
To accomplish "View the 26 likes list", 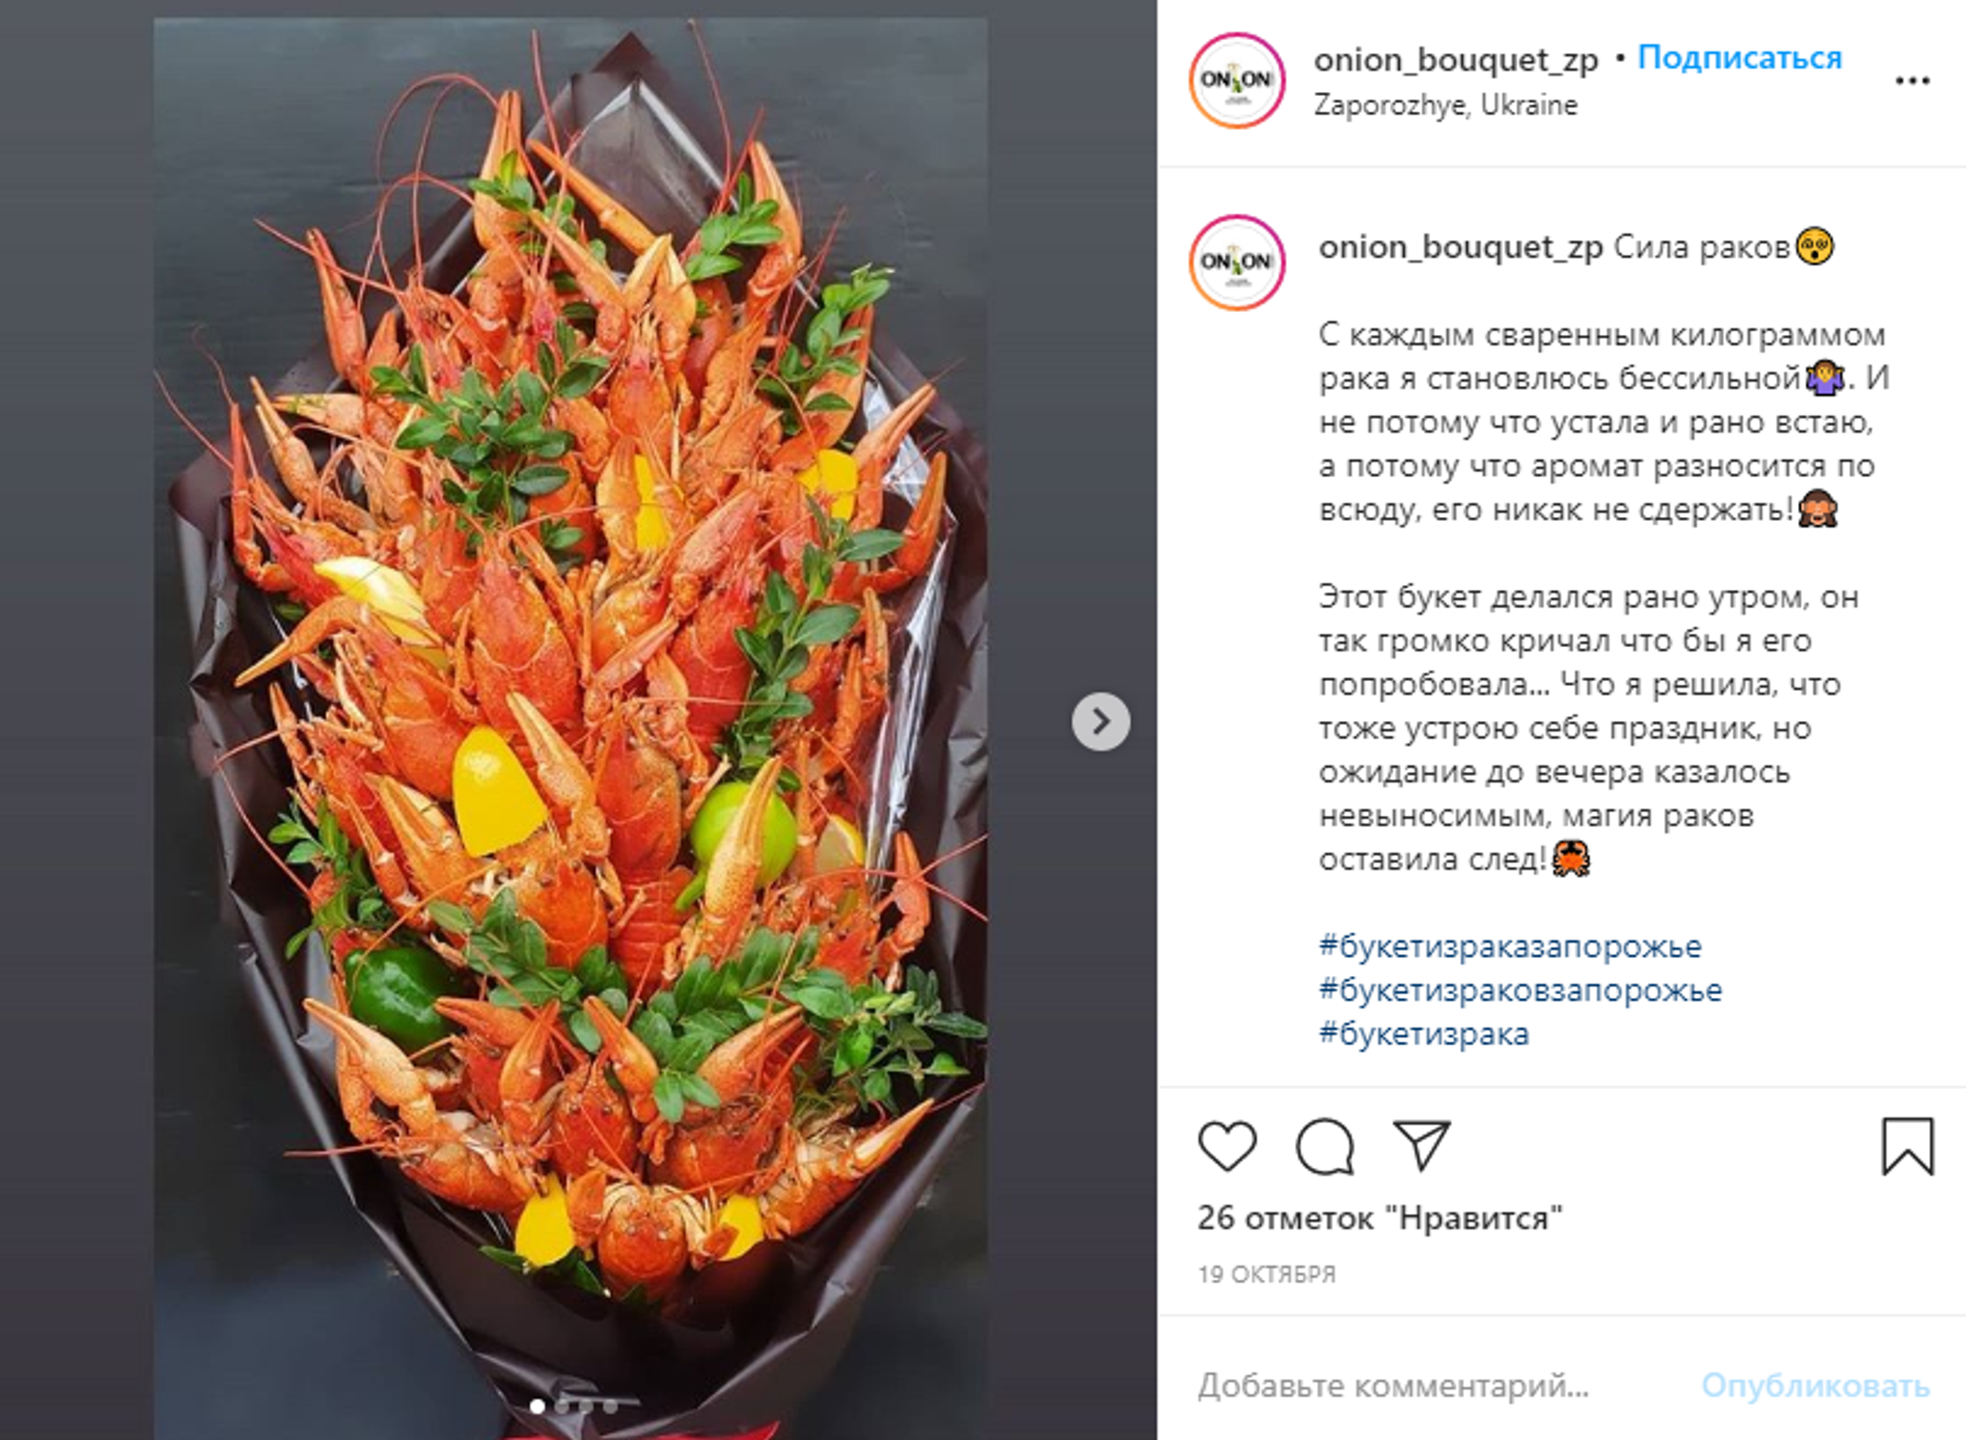I will tap(1380, 1218).
